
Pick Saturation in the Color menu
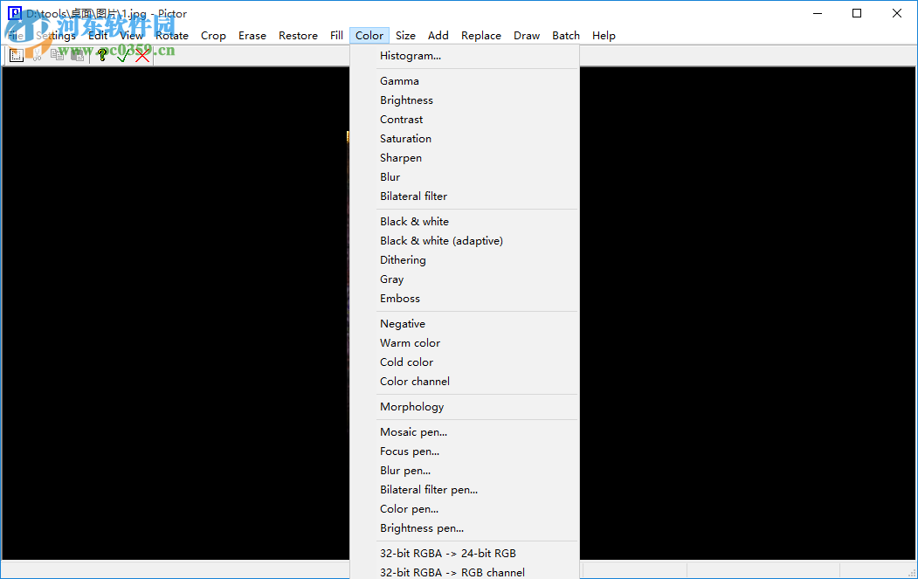[x=465, y=139]
